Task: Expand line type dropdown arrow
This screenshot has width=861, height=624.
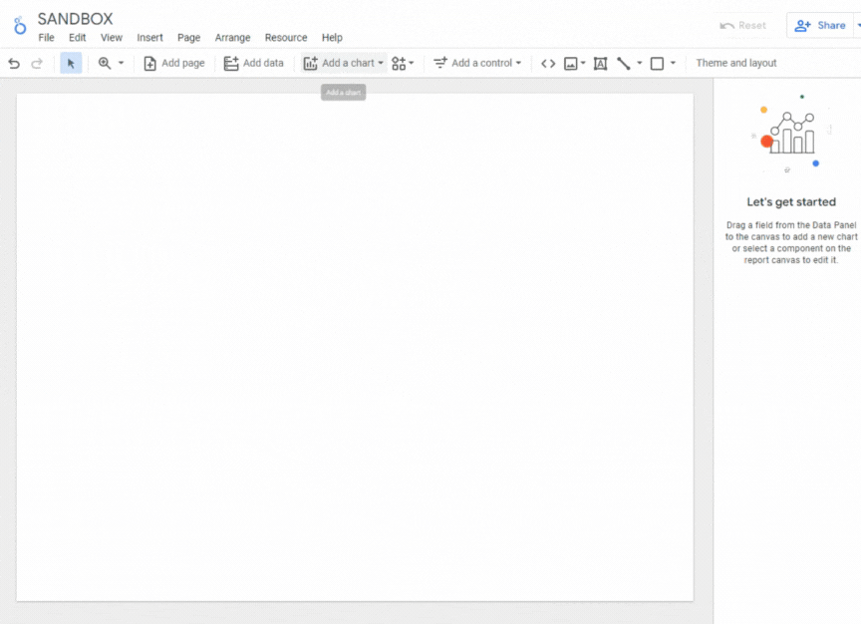Action: 639,63
